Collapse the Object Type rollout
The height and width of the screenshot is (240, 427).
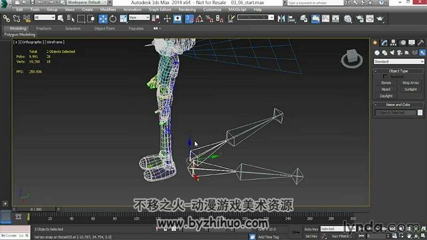[x=398, y=71]
